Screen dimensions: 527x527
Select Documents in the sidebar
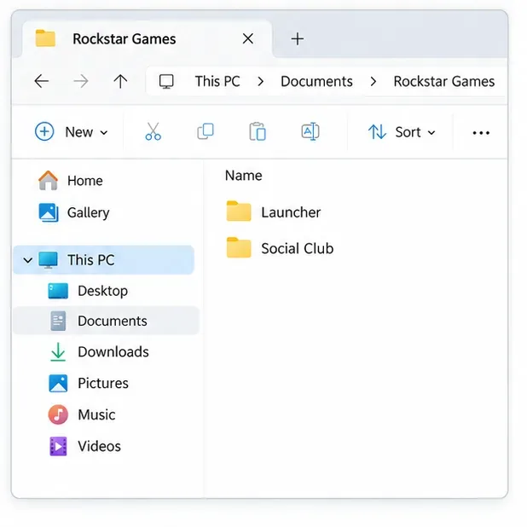(107, 321)
